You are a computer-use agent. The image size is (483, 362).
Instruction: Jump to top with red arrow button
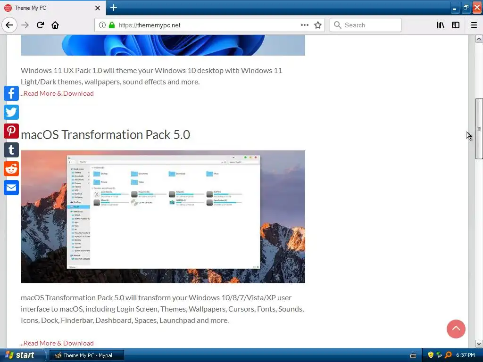pos(456,329)
